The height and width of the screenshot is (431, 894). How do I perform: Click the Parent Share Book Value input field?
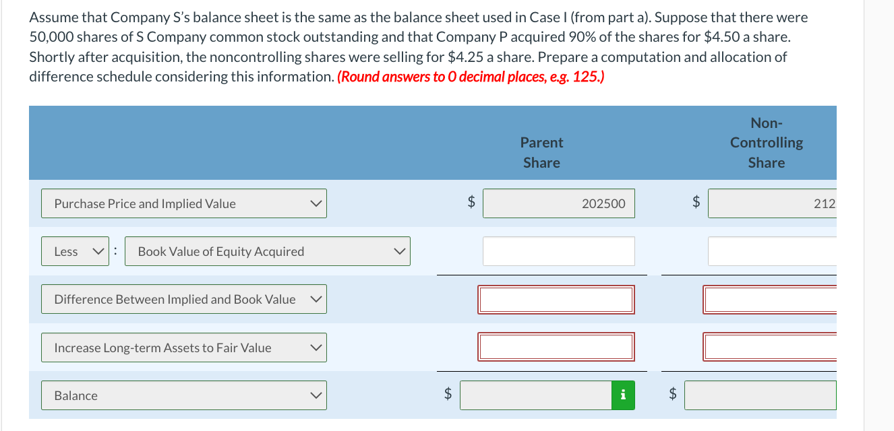pos(558,251)
